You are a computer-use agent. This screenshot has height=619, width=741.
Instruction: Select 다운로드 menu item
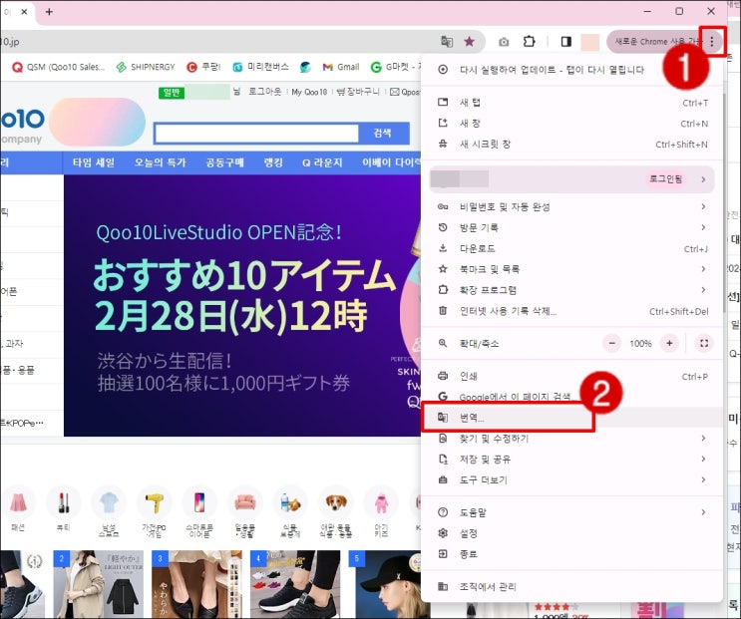[571, 248]
